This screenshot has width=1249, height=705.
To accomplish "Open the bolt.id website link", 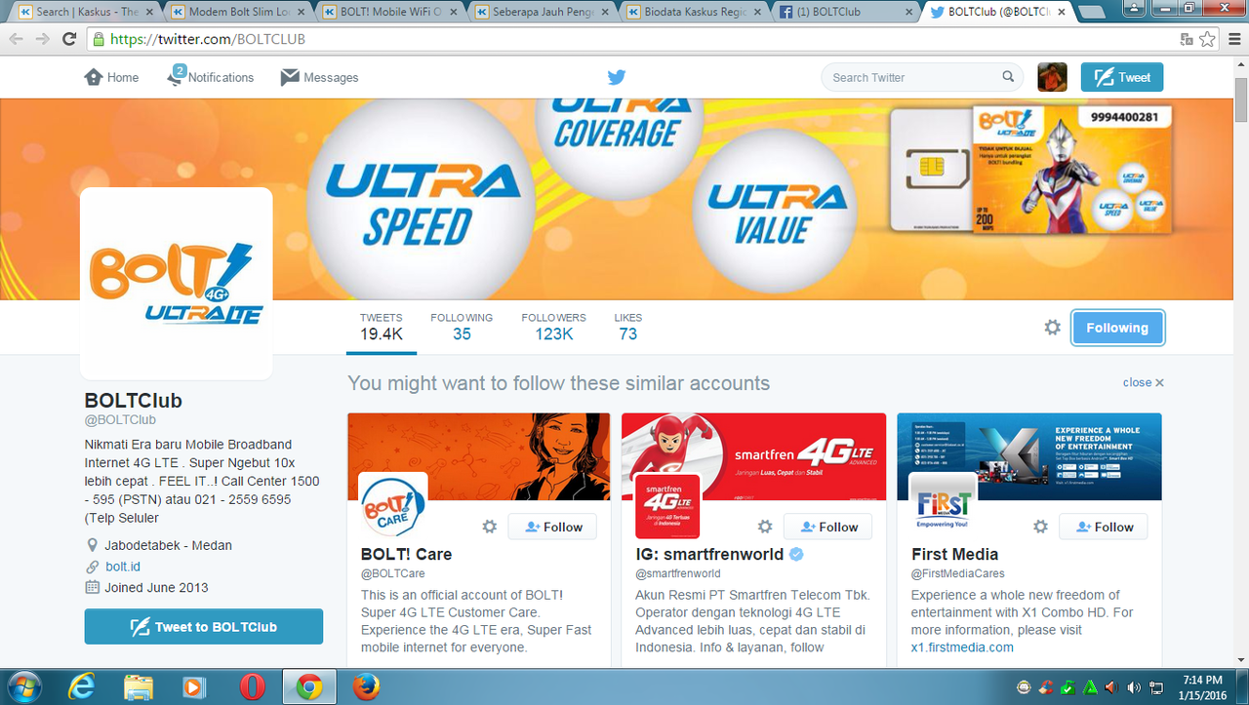I will (x=123, y=567).
